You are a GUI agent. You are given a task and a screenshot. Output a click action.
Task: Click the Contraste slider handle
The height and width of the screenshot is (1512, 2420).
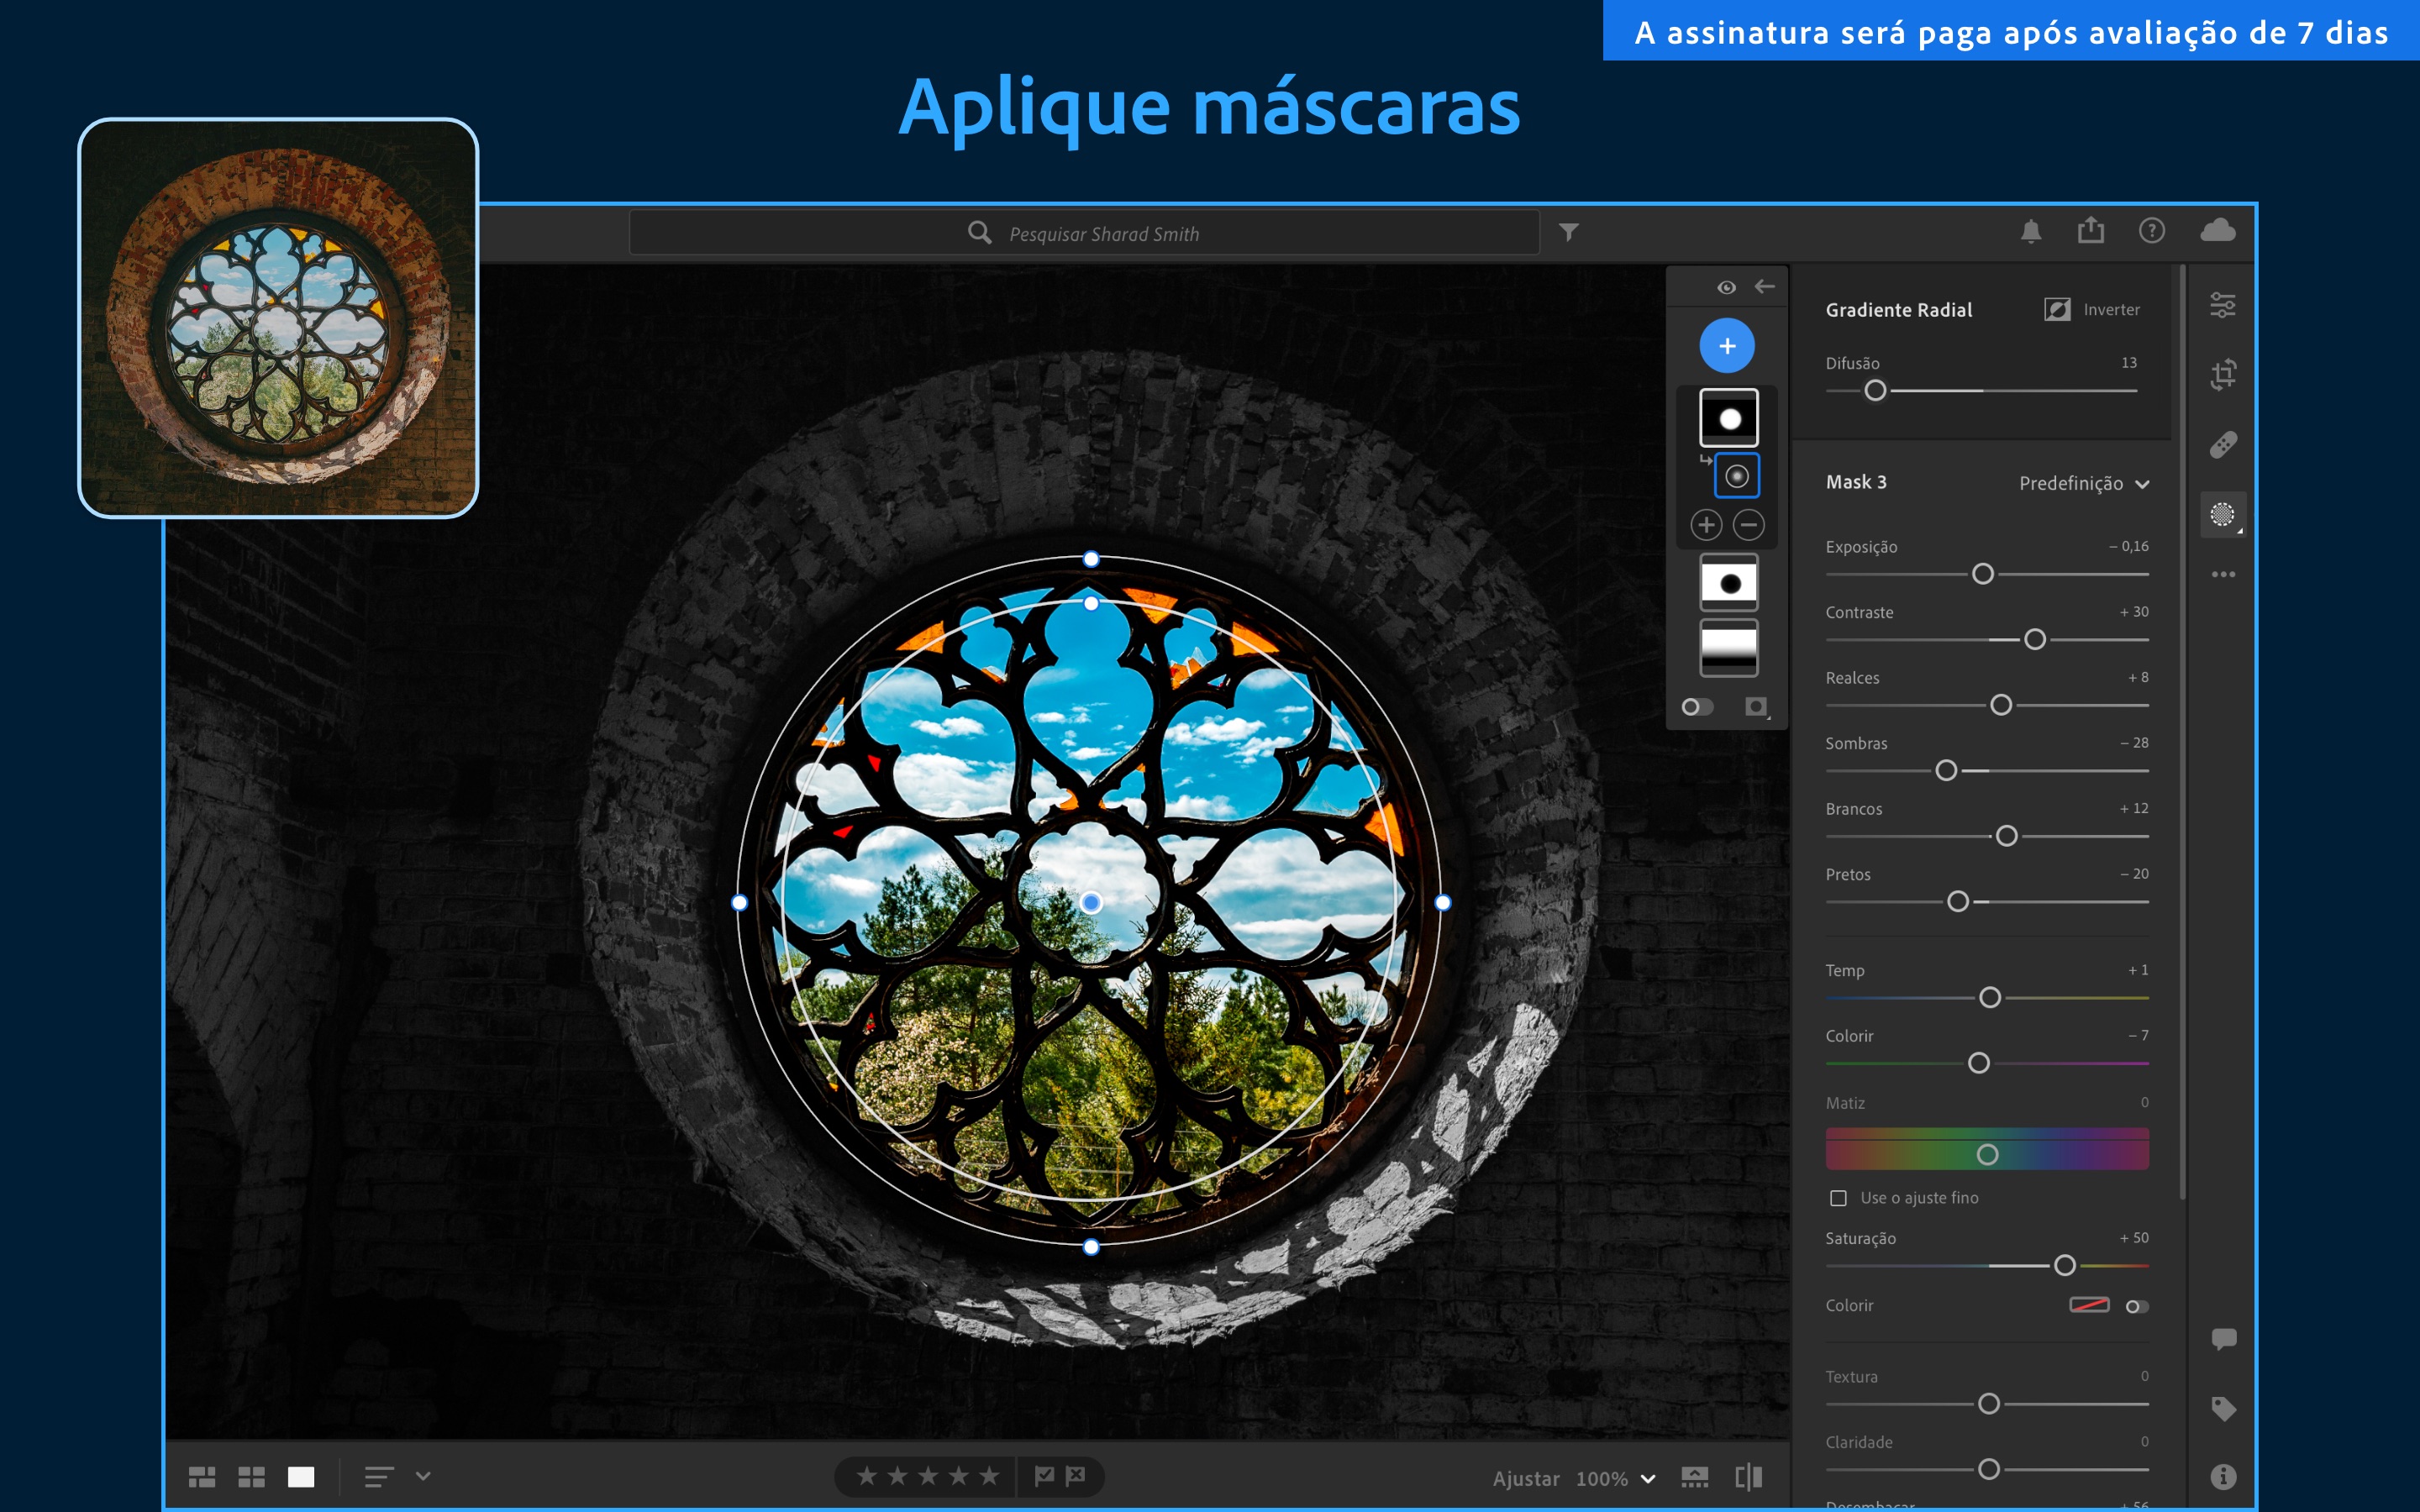2035,640
